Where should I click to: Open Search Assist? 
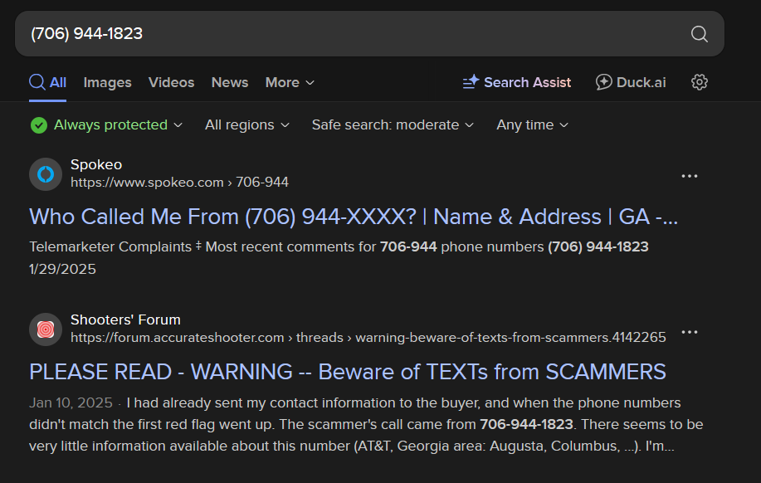pyautogui.click(x=517, y=82)
